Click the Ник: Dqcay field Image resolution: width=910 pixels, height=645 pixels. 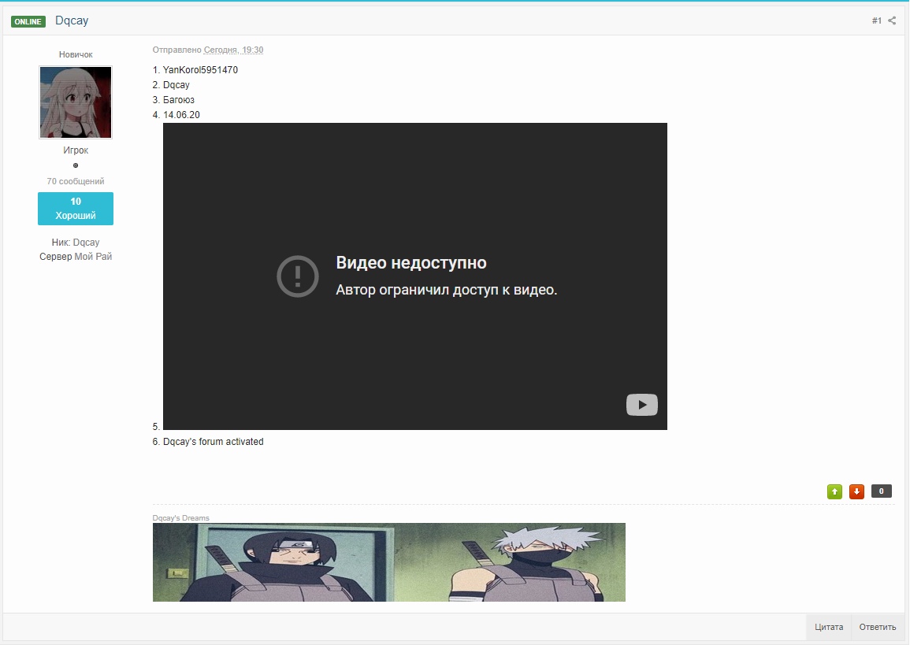76,243
